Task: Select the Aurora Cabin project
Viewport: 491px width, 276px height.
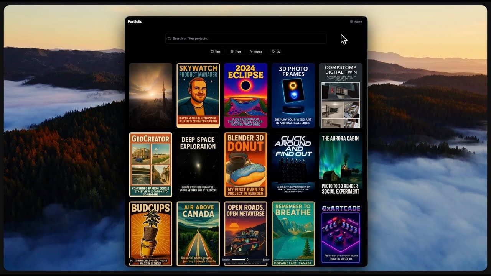Action: coord(341,164)
